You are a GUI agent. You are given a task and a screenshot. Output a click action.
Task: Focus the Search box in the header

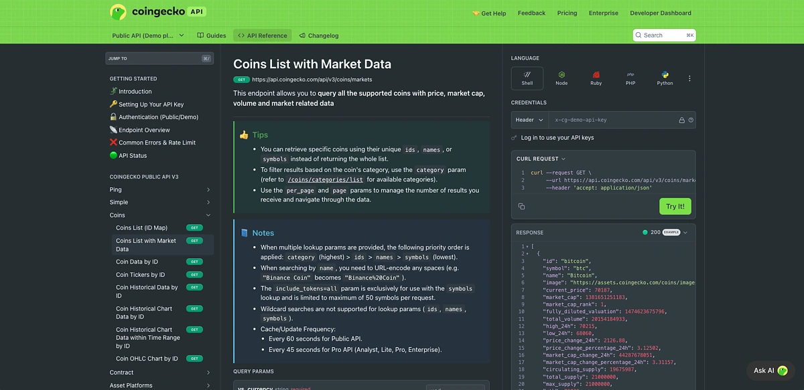click(x=665, y=35)
